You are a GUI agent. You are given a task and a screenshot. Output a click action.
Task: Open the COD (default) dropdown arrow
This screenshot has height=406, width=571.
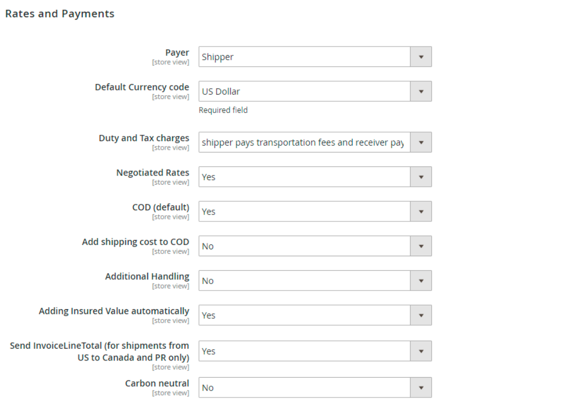421,211
